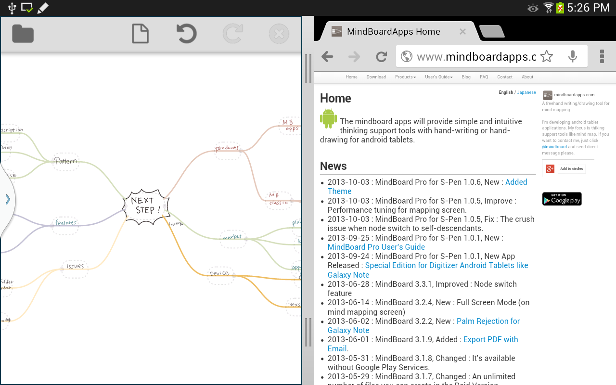Tap the smart stay eye icon
The image size is (616, 385).
[x=533, y=8]
